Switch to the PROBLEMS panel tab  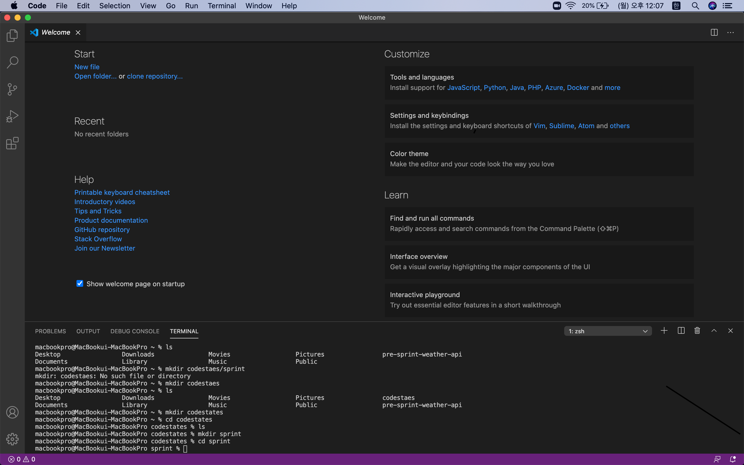click(x=50, y=331)
